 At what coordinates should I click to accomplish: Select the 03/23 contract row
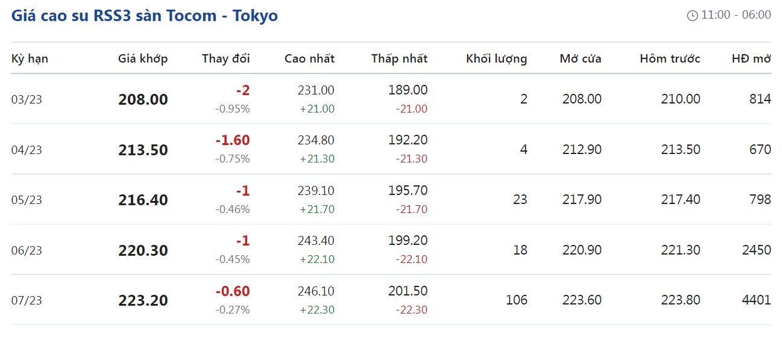(x=27, y=99)
